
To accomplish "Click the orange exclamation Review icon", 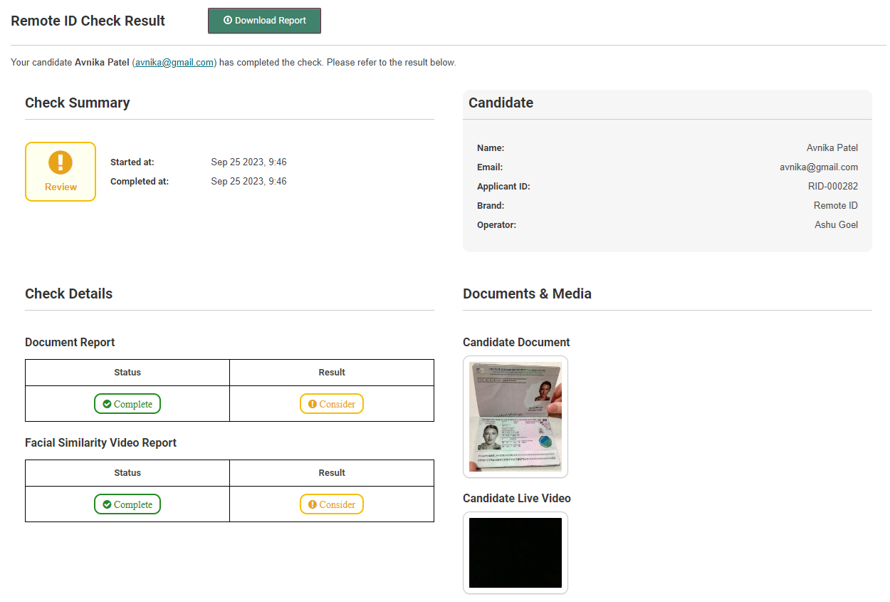I will tap(61, 162).
